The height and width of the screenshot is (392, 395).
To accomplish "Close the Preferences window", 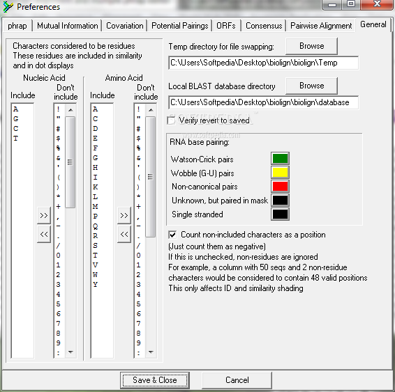I will pos(377,4).
